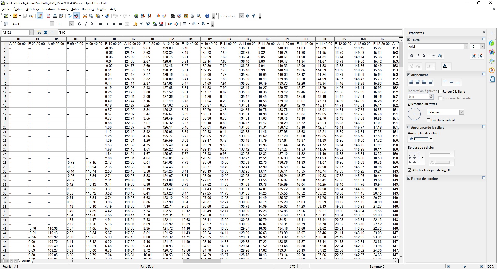Open the toolbar font size dropdown
This screenshot has height=269, width=497.
pos(72,24)
